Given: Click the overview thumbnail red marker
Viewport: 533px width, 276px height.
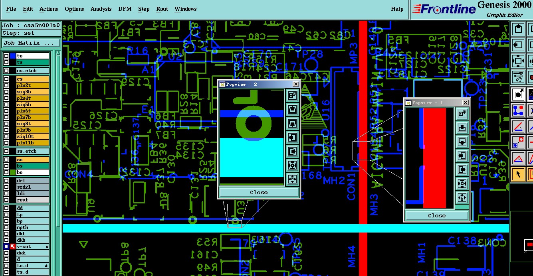Looking at the screenshot, I should point(530,244).
